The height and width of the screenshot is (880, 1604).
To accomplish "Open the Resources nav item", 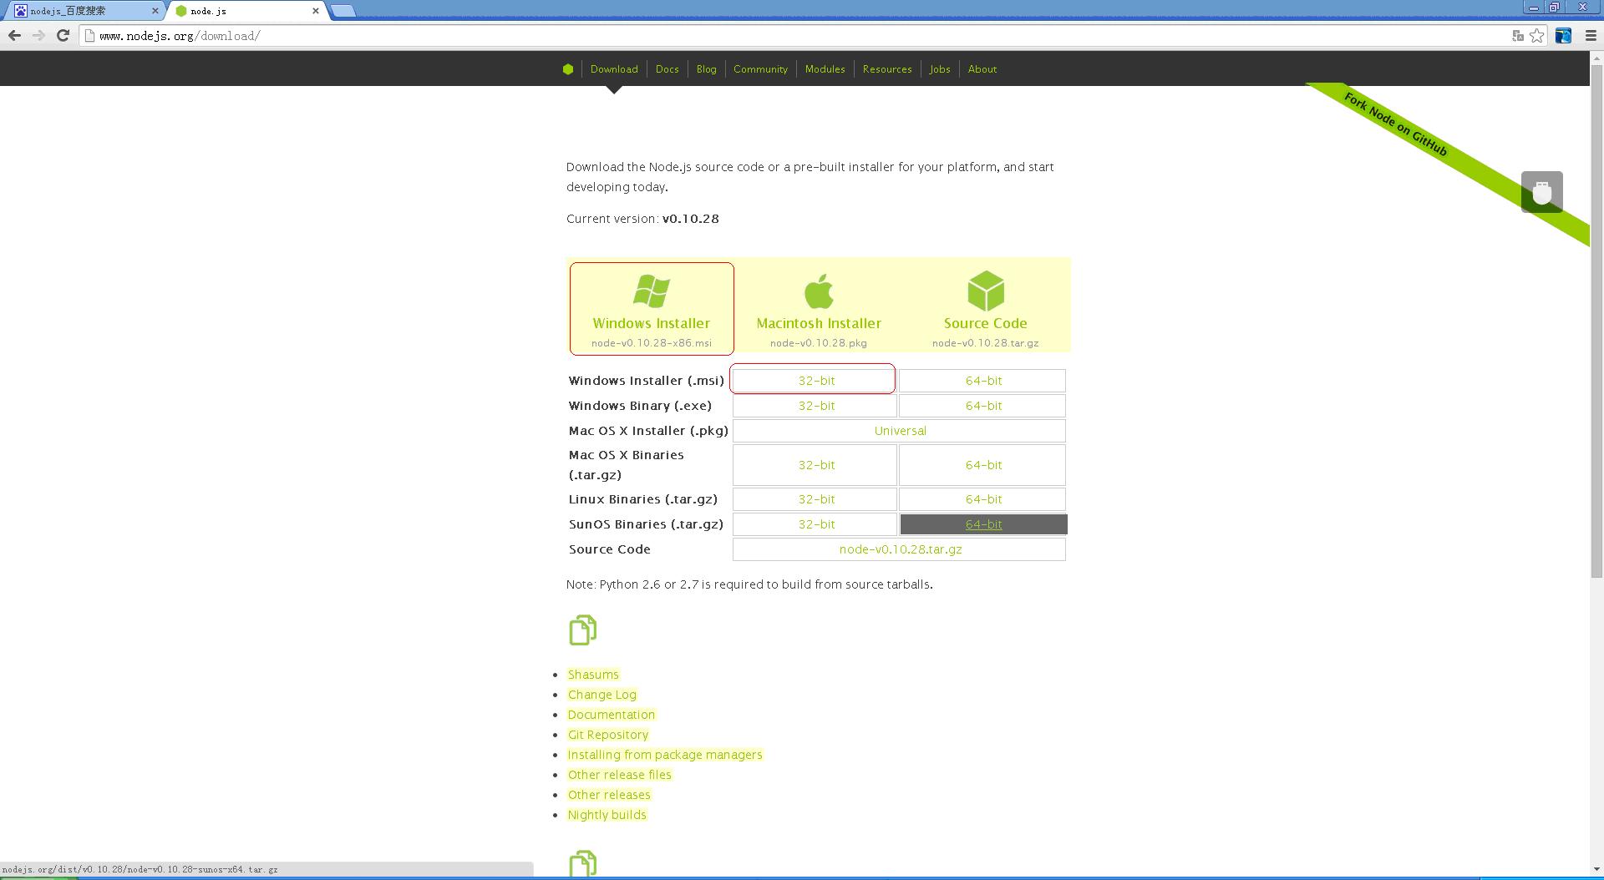I will click(x=887, y=69).
